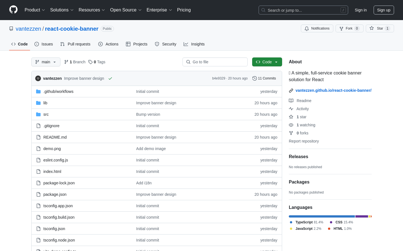Viewport: 403px width, 251px height.
Task: Click Sign in
Action: pyautogui.click(x=361, y=10)
